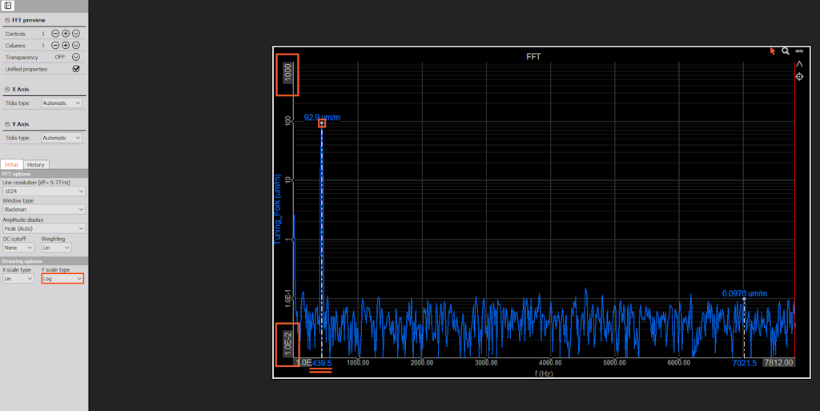Click the f (Hz) axis label
Viewport: 820px width, 411px height.
tap(544, 373)
